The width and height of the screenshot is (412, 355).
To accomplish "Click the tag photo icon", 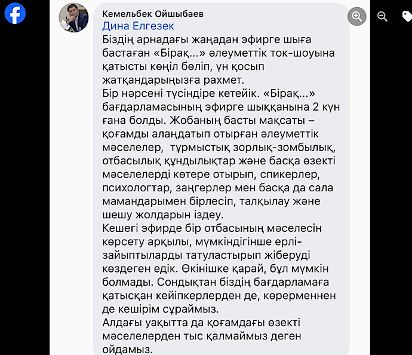I will point(407,16).
